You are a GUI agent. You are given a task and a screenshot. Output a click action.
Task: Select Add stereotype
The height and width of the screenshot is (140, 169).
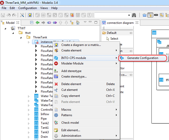(x=86, y=71)
